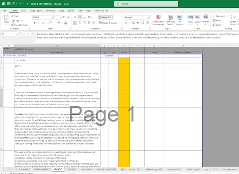Toggle the Wrap Text button
Image resolution: width=239 pixels, height=174 pixels.
105,17
